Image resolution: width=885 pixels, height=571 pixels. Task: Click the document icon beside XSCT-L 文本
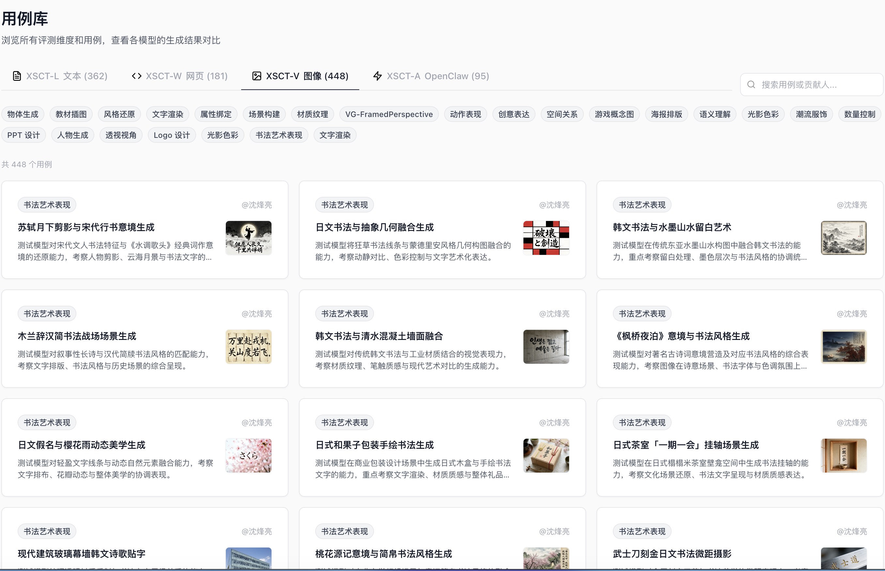point(17,76)
